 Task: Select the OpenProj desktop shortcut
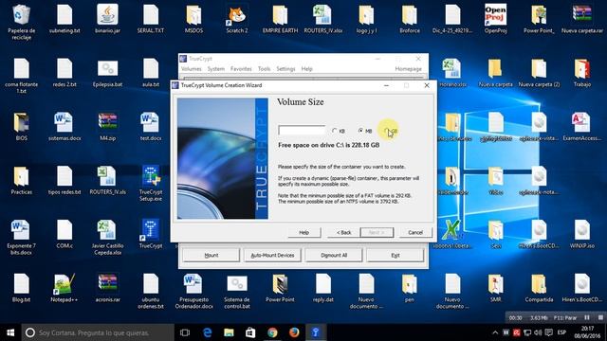(495, 19)
